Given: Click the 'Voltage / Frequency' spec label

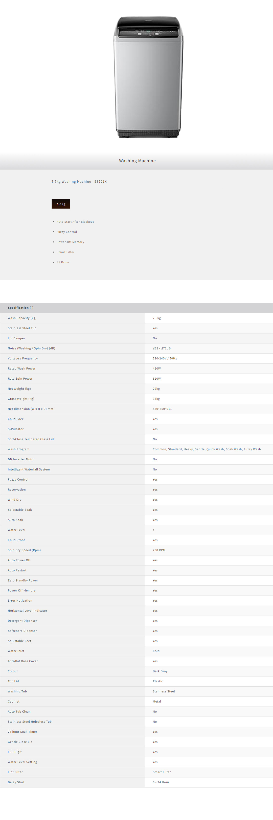Looking at the screenshot, I should pyautogui.click(x=23, y=358).
